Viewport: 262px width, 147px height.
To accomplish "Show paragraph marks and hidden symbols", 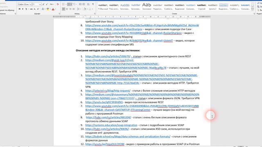I will 93,4.
